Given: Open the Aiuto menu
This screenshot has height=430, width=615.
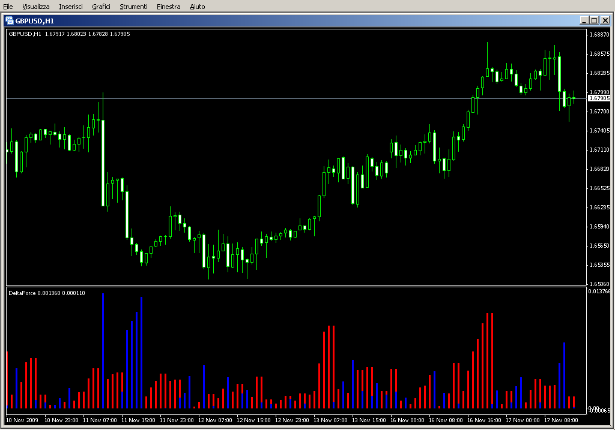Looking at the screenshot, I should point(197,7).
